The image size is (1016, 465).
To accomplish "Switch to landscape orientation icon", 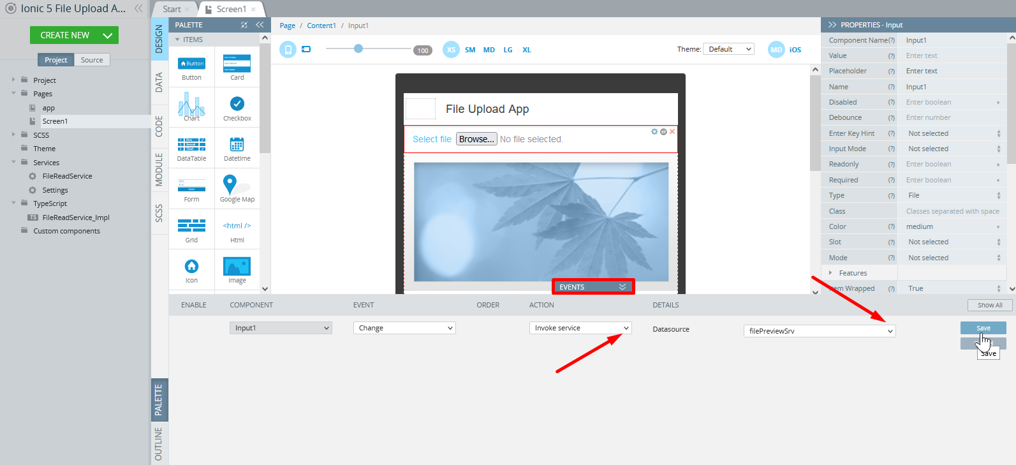I will tap(306, 49).
